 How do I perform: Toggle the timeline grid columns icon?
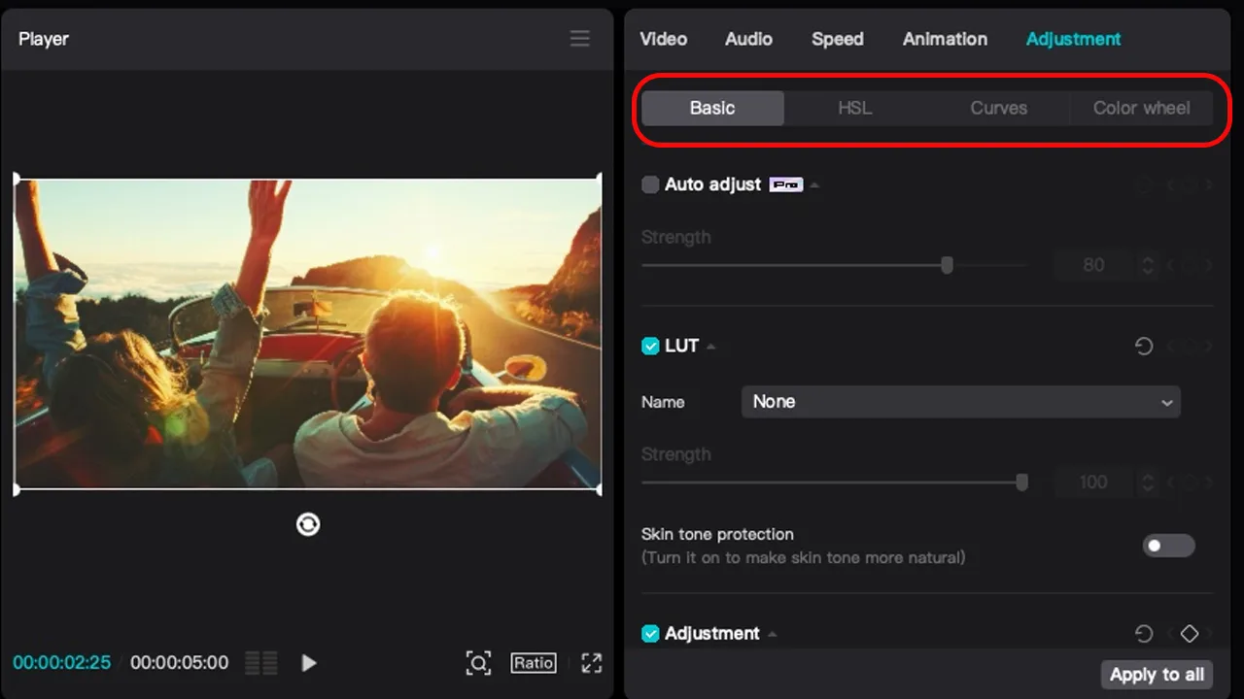[x=261, y=663]
